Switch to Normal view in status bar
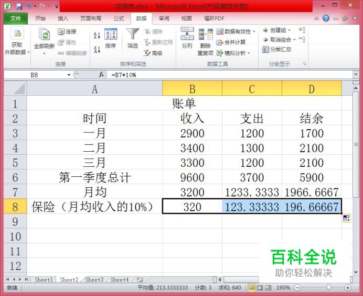This screenshot has height=296, width=363. coord(252,288)
